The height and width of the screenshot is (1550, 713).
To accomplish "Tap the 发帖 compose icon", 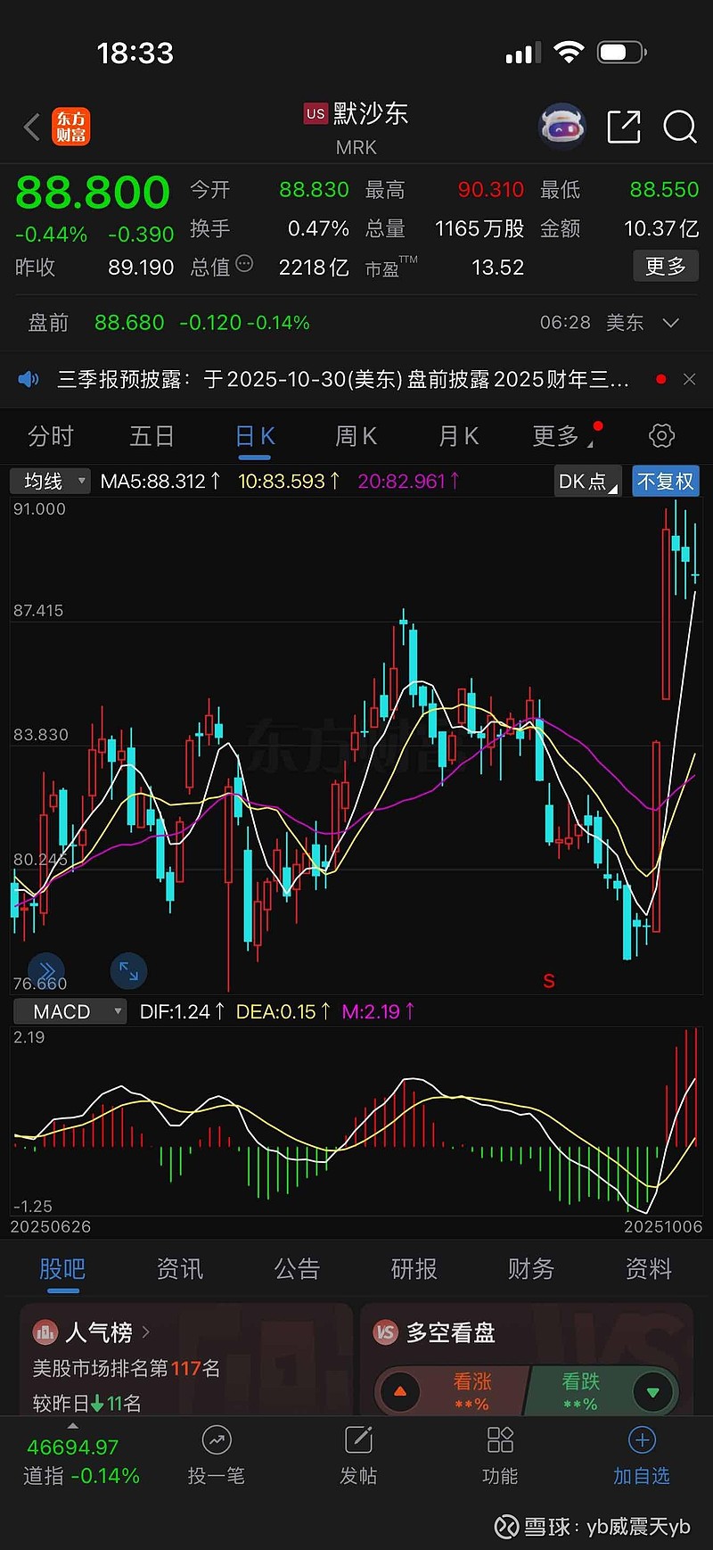I will (358, 1439).
